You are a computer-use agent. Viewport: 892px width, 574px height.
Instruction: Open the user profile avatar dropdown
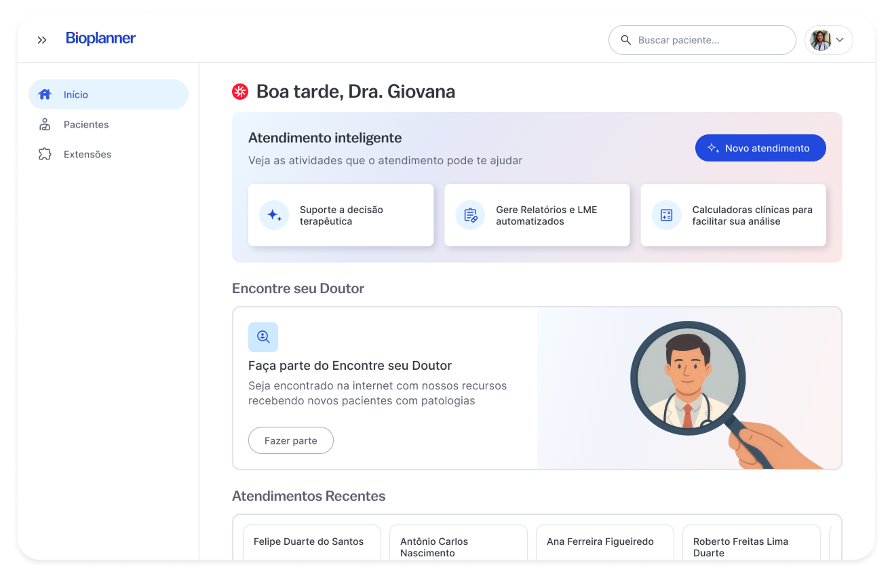point(828,40)
